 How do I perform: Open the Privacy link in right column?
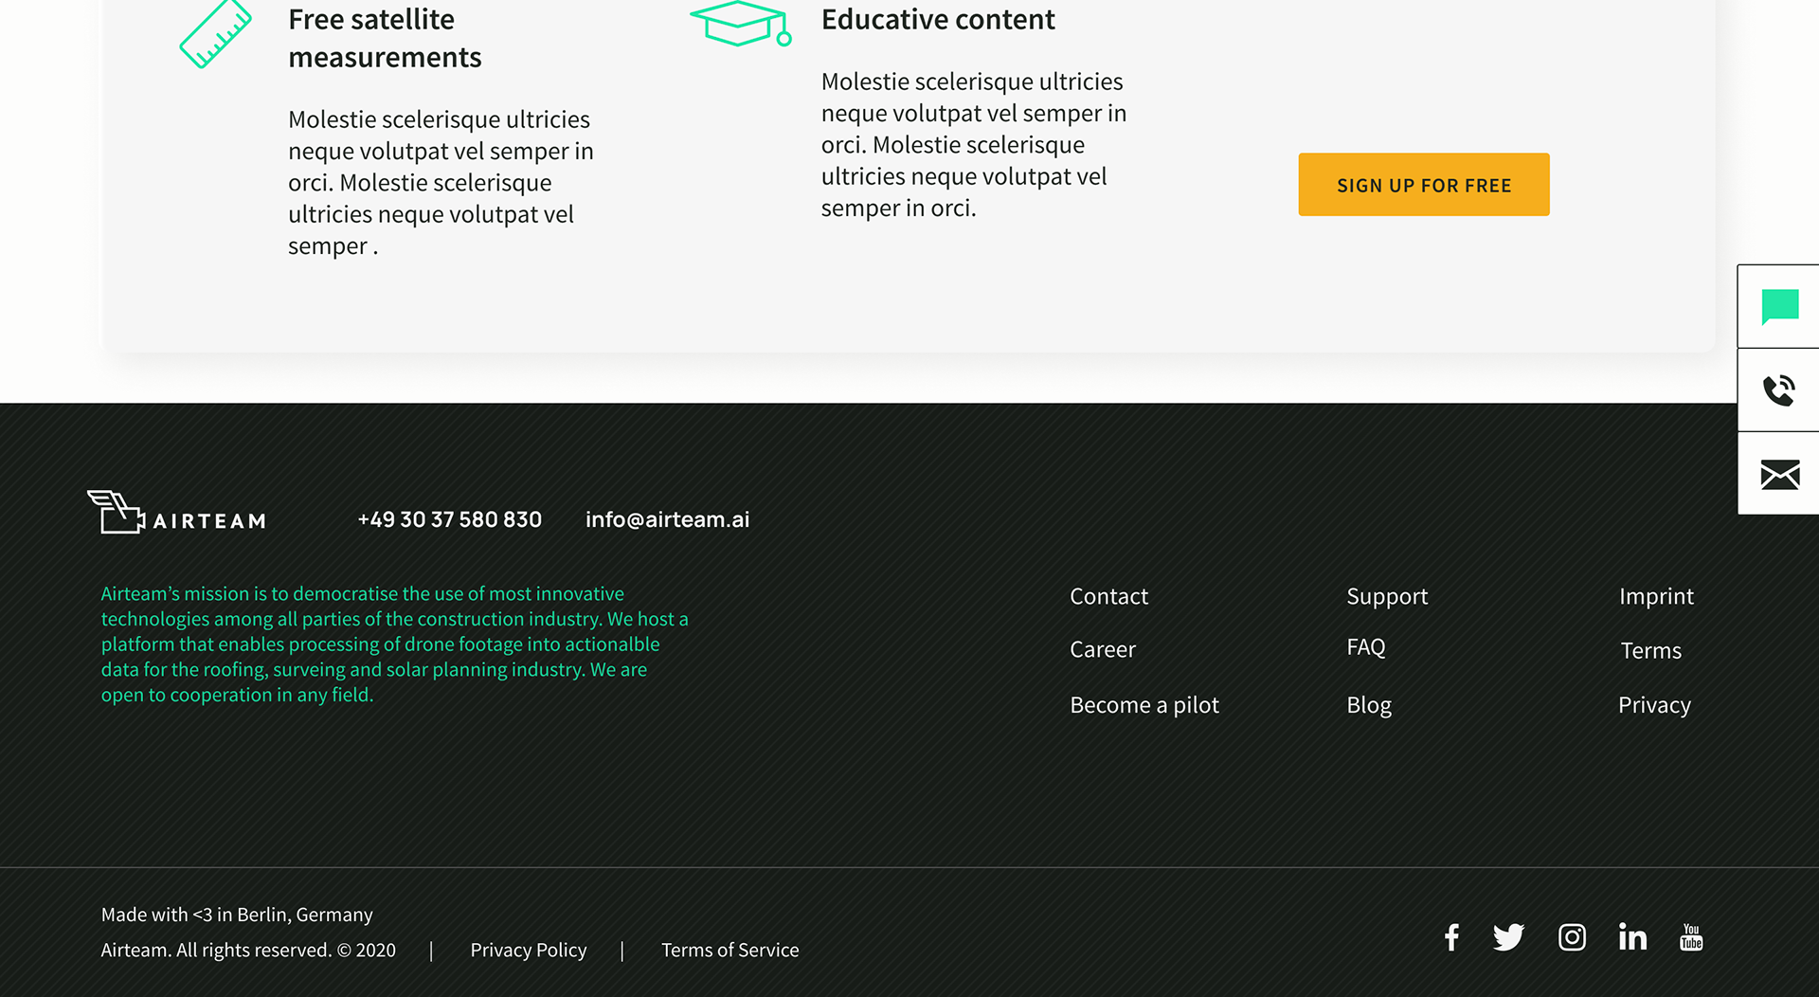coord(1654,705)
